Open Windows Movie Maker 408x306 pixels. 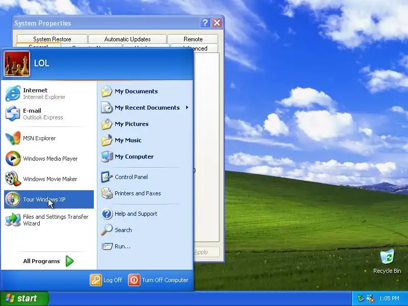click(49, 179)
